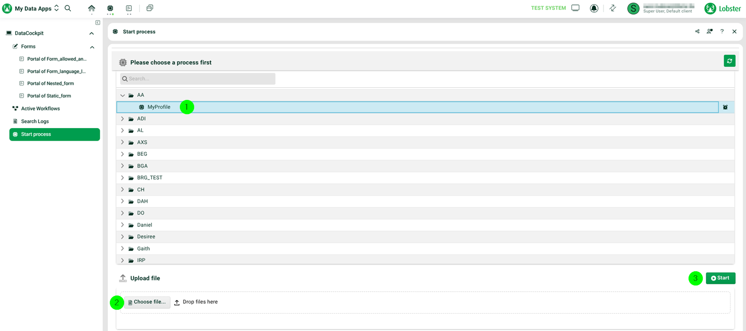
Task: Click the global search magnifier icon
Action: click(68, 8)
